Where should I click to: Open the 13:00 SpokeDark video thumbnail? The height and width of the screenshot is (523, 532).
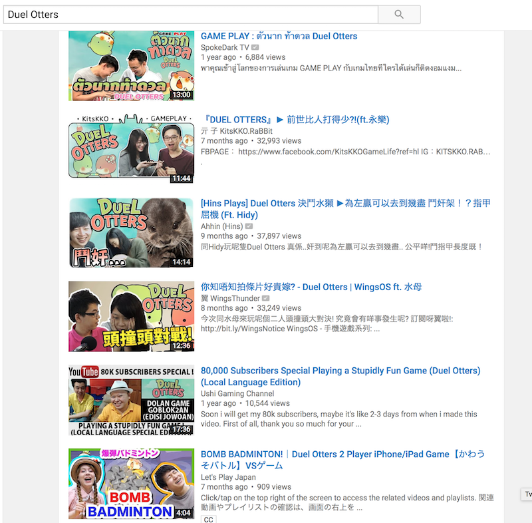click(131, 66)
